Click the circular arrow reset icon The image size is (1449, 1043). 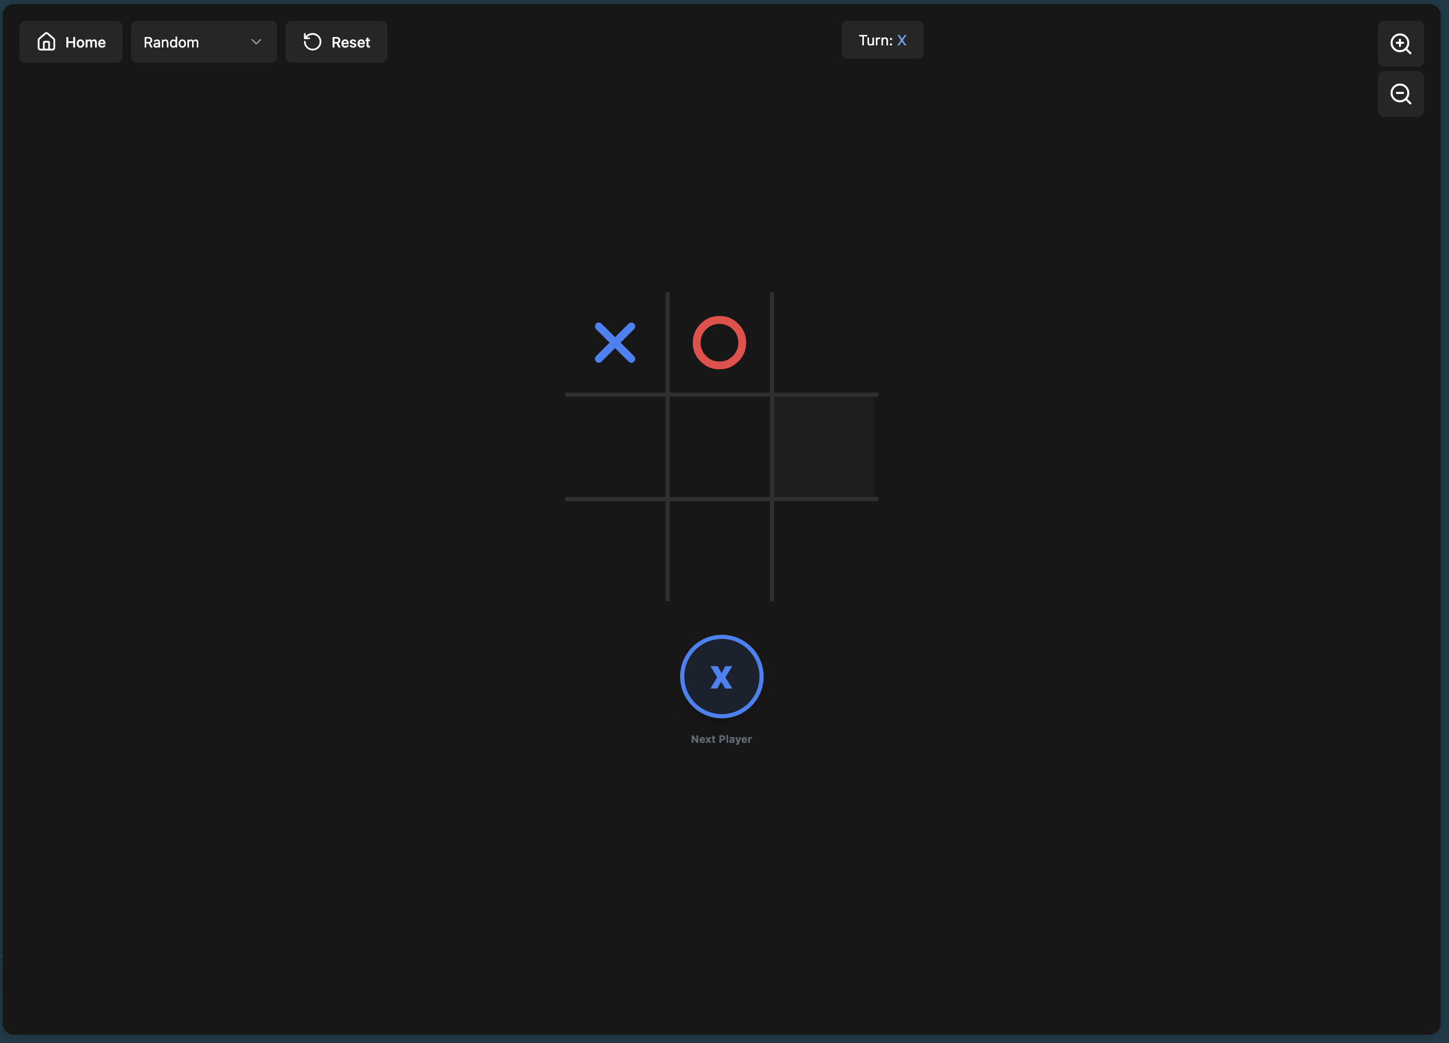tap(312, 42)
